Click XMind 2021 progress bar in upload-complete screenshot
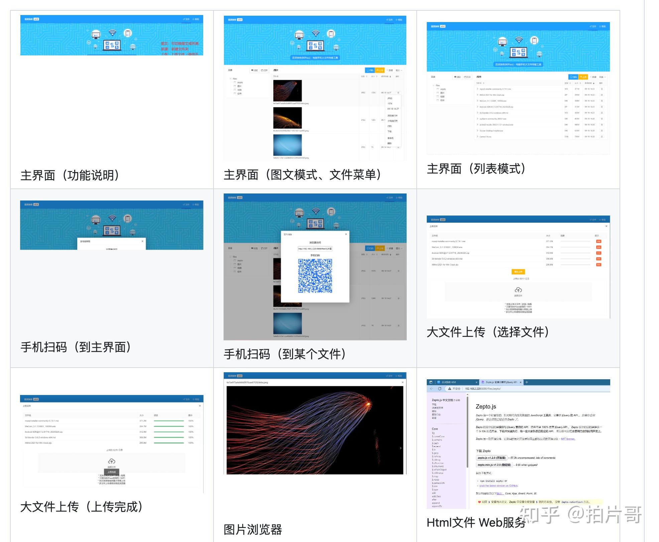The image size is (659, 542). click(169, 443)
